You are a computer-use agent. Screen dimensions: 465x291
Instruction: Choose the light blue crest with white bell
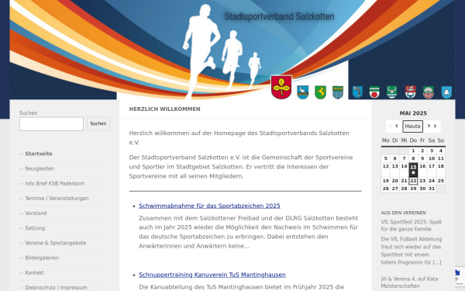pyautogui.click(x=446, y=92)
